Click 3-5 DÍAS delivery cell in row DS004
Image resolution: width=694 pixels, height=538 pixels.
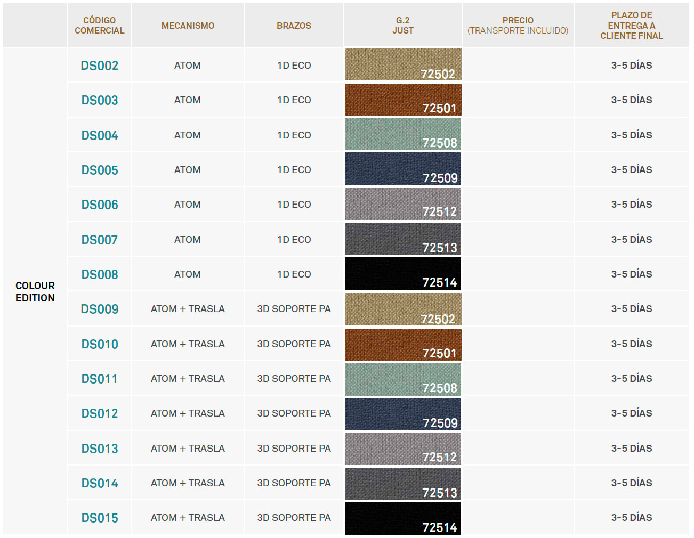click(x=632, y=135)
